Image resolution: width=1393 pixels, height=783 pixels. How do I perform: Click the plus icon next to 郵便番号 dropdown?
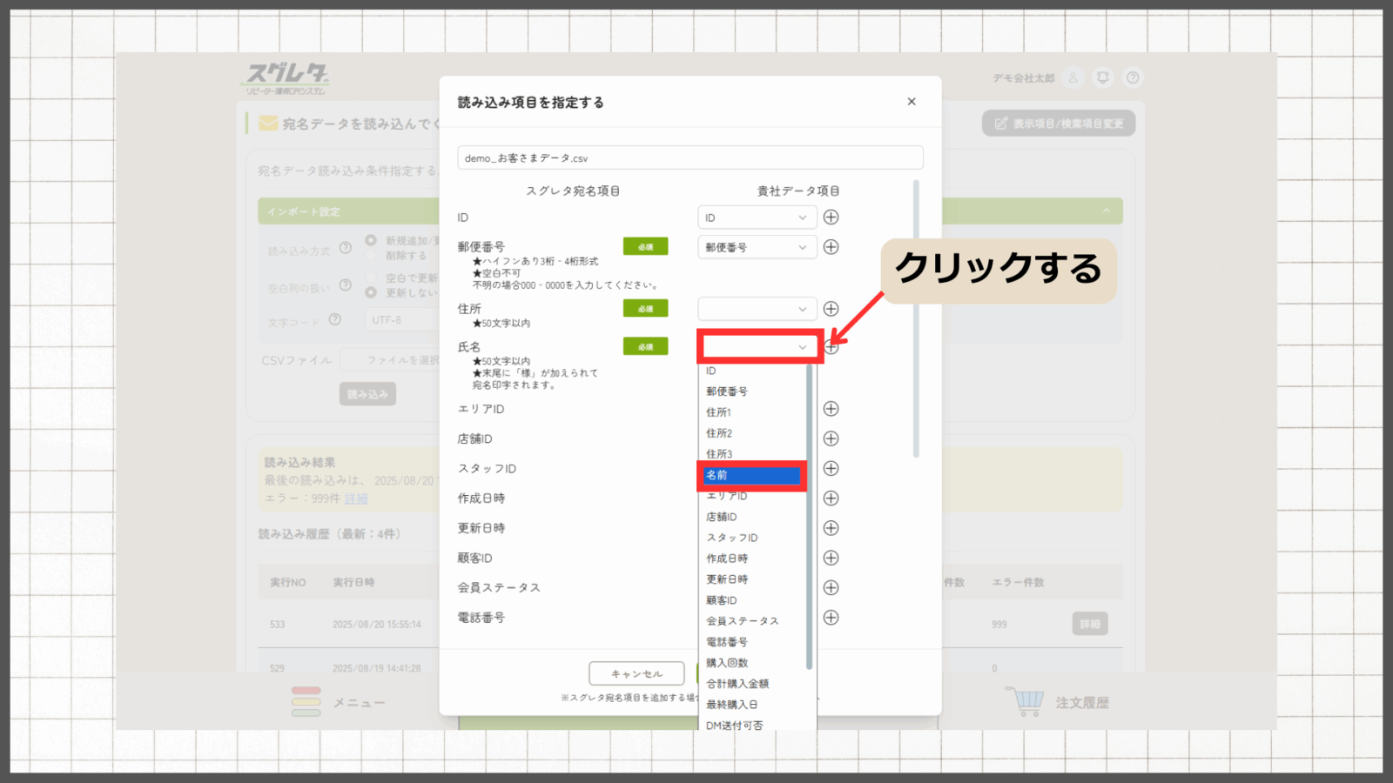click(x=831, y=247)
